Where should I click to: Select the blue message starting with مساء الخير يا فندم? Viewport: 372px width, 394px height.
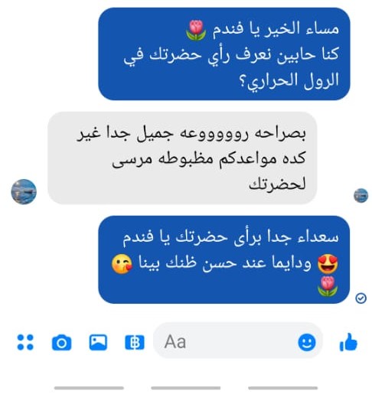point(224,54)
